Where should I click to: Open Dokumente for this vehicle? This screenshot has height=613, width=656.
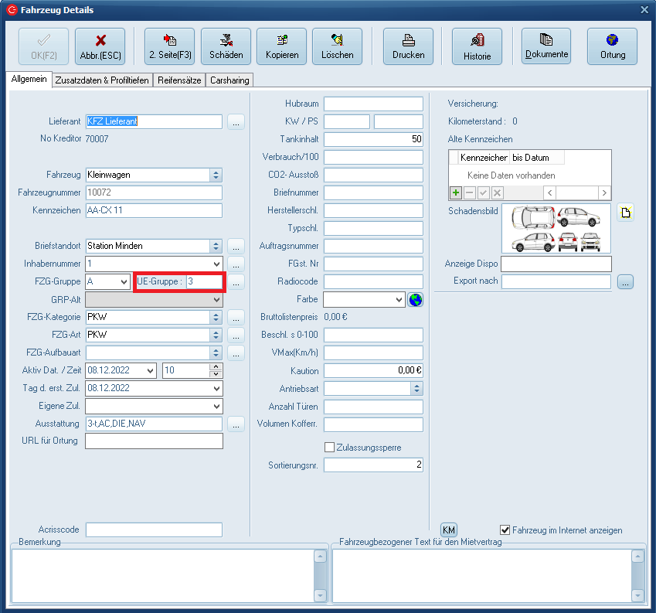point(546,46)
